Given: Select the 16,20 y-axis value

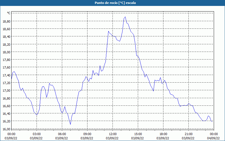Looking at the screenshot, I should 6,121.
